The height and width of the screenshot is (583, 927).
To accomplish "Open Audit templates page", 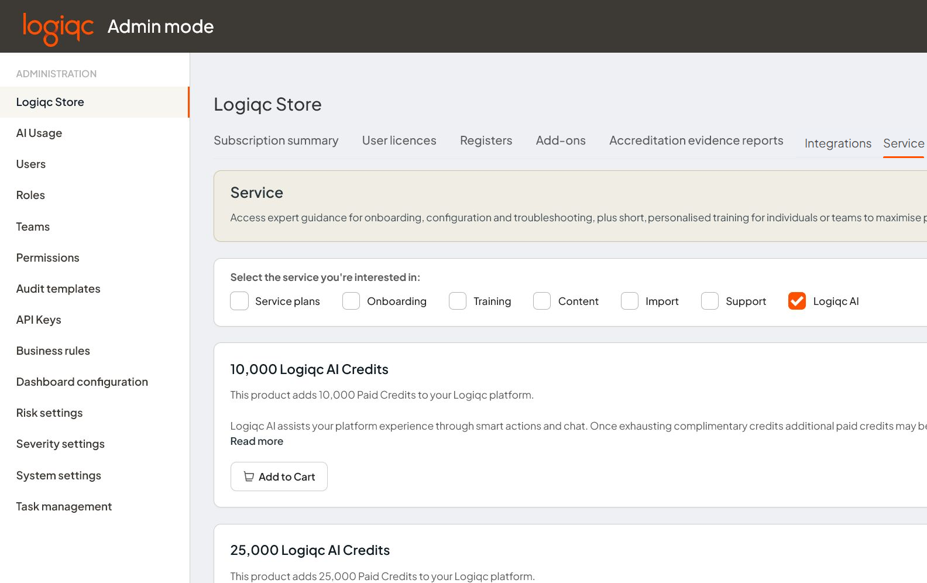I will click(x=94, y=289).
